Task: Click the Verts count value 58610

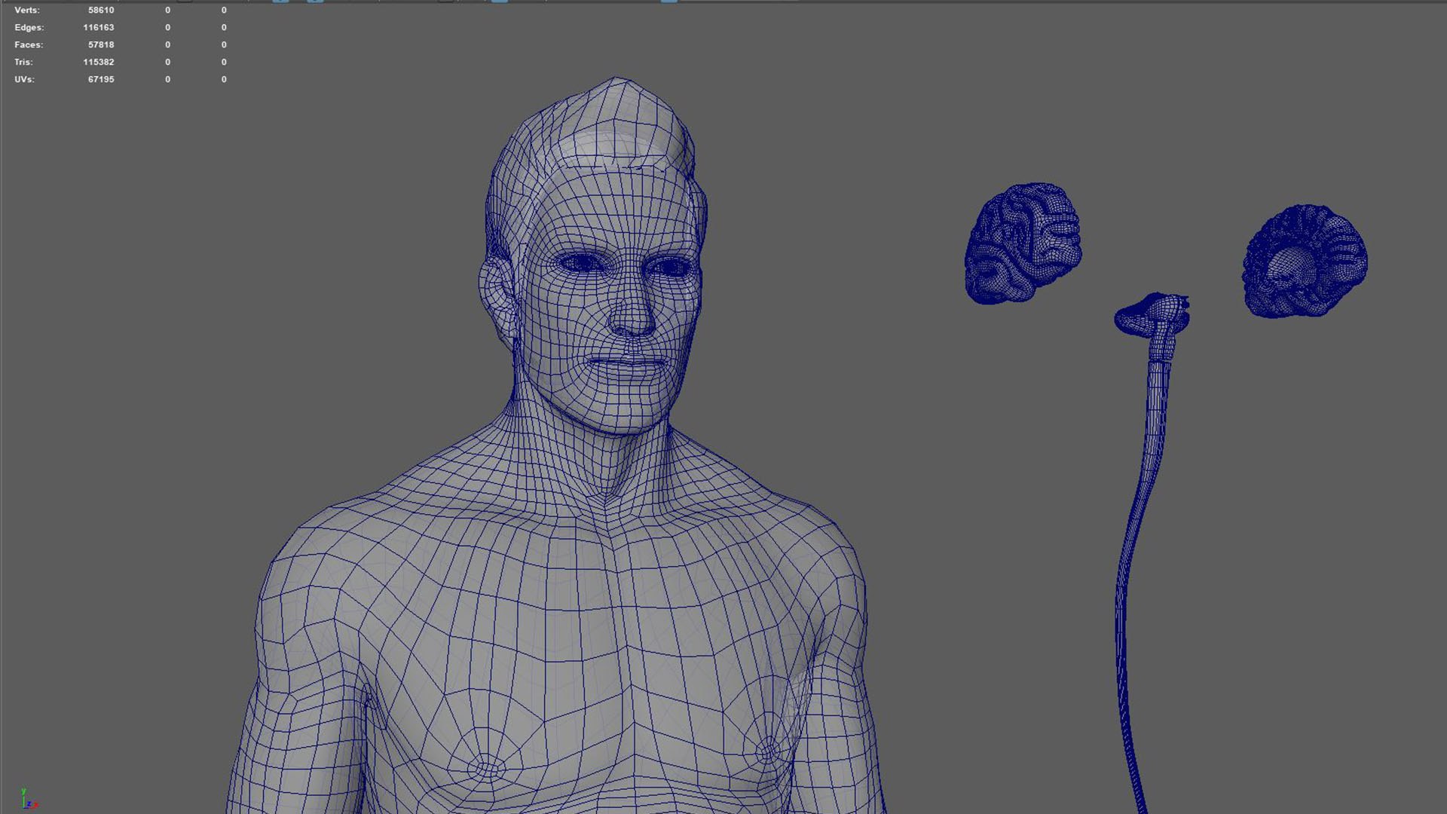Action: pyautogui.click(x=101, y=11)
